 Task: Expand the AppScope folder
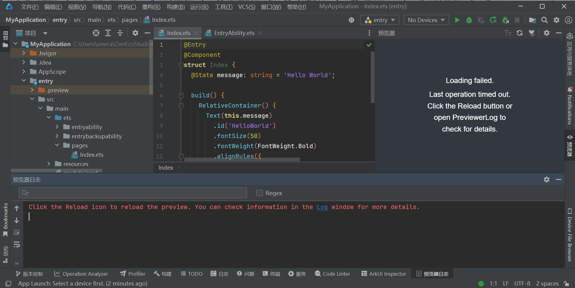click(24, 72)
